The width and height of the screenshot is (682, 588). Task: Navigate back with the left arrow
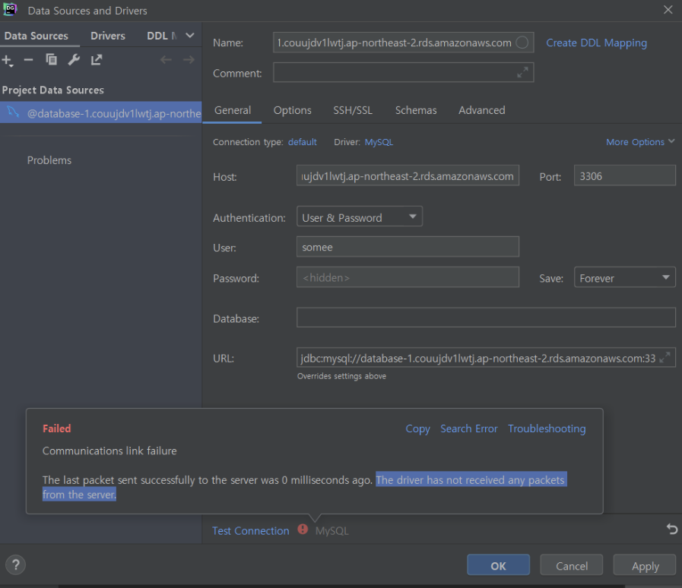(166, 59)
